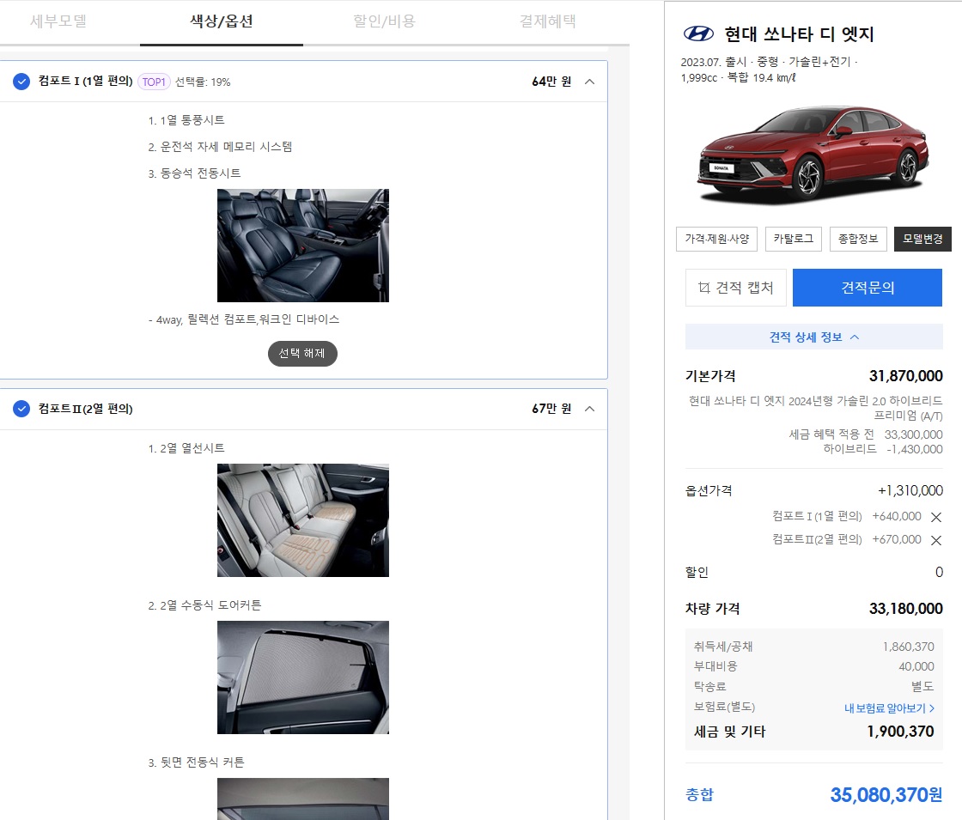Click the blue 견적문의 button
The width and height of the screenshot is (962, 820).
click(868, 288)
